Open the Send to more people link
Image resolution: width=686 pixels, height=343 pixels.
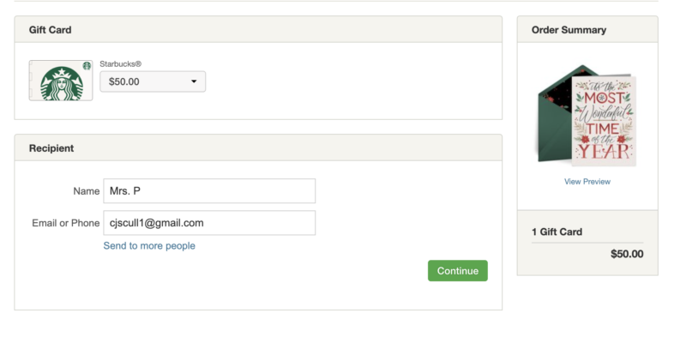[x=149, y=246]
